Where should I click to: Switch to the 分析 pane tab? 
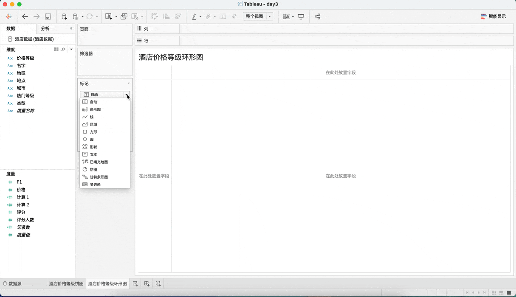[x=45, y=29]
